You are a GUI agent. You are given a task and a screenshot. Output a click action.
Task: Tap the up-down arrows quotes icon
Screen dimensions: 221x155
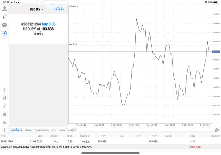[5, 17]
